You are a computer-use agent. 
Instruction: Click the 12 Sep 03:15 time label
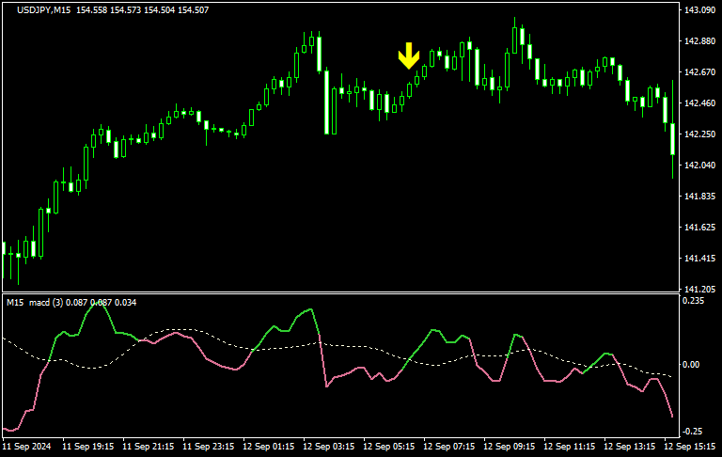(327, 447)
